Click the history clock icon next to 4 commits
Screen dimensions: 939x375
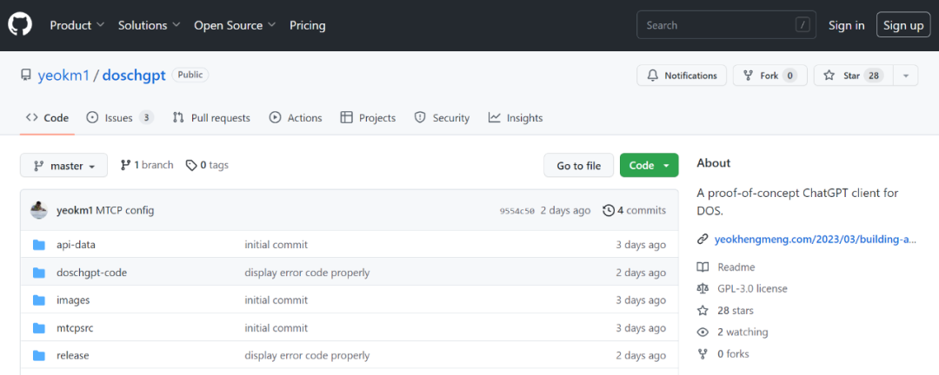point(609,210)
